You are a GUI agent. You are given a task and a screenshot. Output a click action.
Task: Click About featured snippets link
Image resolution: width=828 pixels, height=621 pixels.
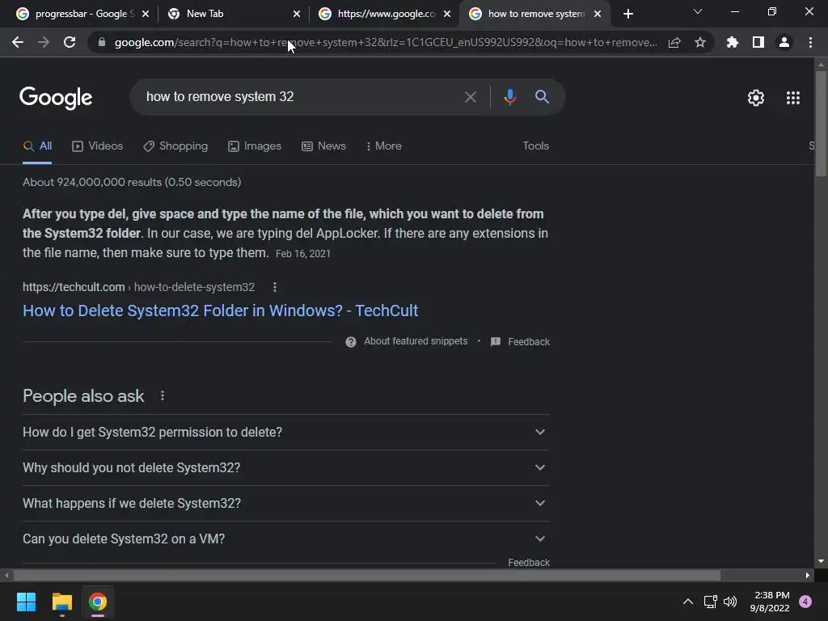[x=416, y=342]
